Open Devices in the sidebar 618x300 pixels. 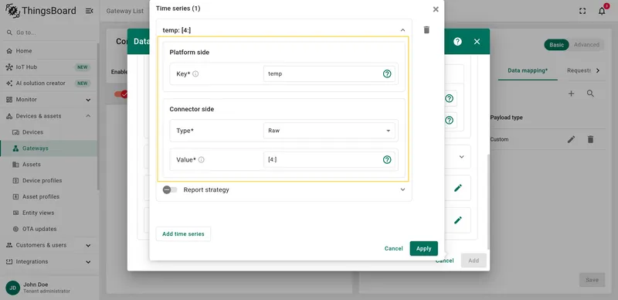click(49, 132)
